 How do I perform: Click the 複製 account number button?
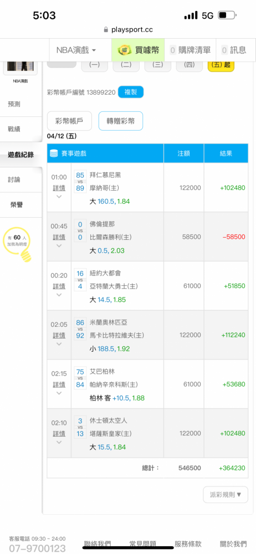tap(131, 92)
